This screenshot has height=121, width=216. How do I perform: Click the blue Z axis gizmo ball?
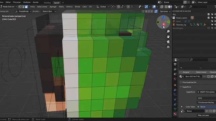tap(163, 17)
